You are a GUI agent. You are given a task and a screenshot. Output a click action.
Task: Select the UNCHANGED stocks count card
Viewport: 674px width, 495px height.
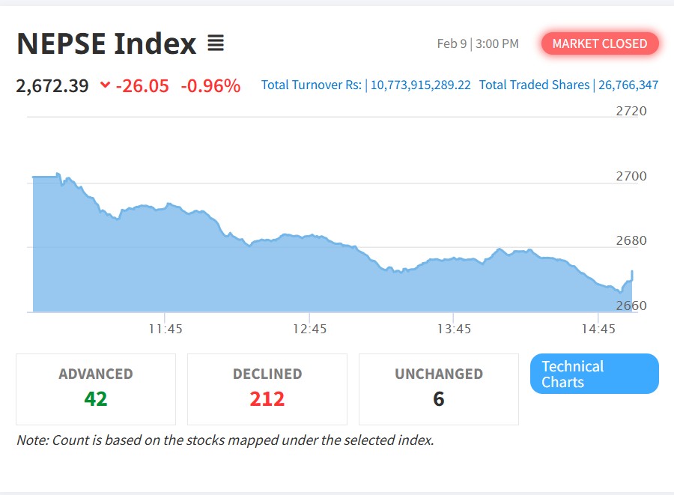[x=439, y=389]
